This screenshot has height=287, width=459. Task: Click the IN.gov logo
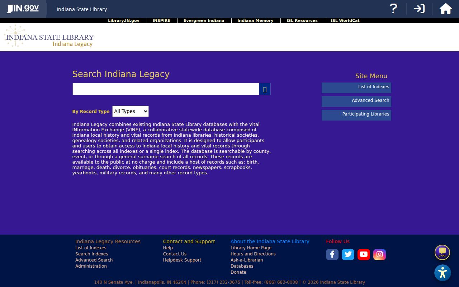(x=23, y=9)
